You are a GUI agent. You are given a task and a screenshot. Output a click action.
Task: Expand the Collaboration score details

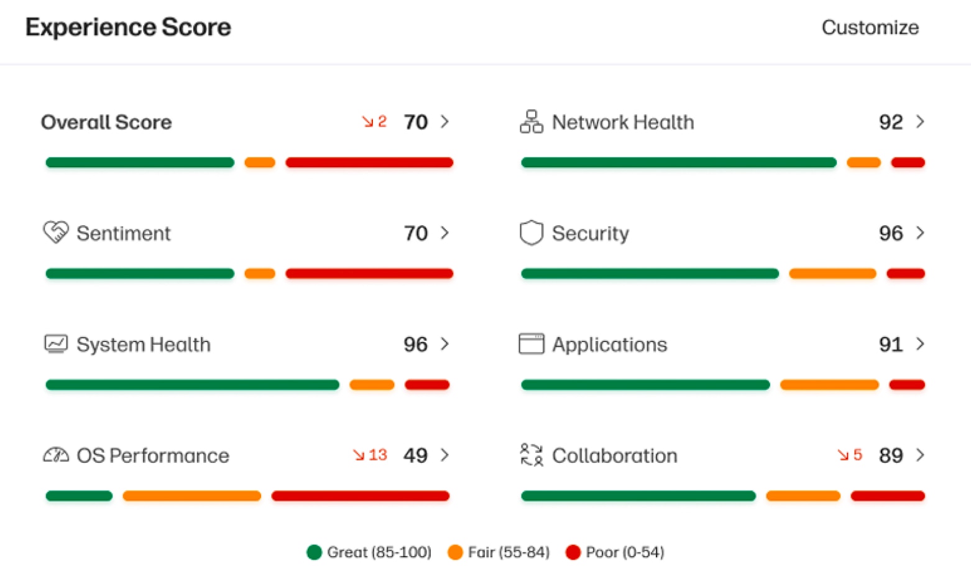coord(921,455)
